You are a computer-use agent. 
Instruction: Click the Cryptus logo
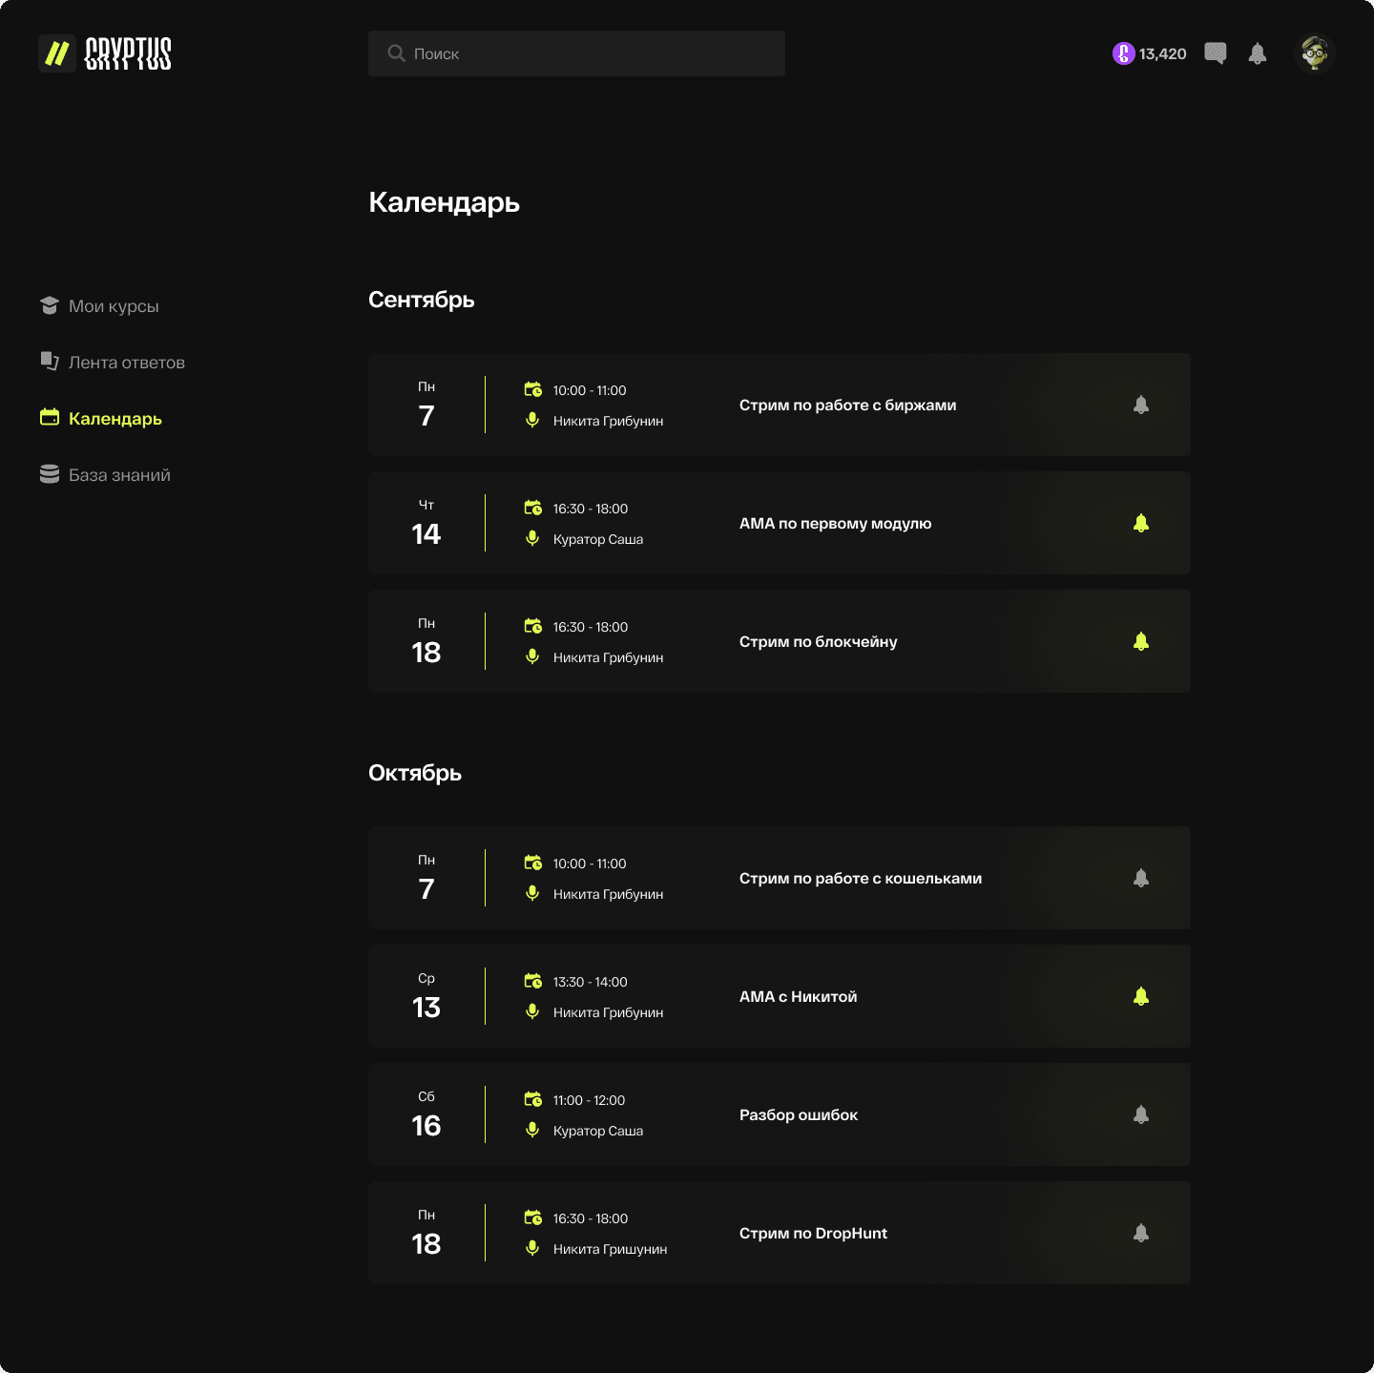tap(105, 53)
